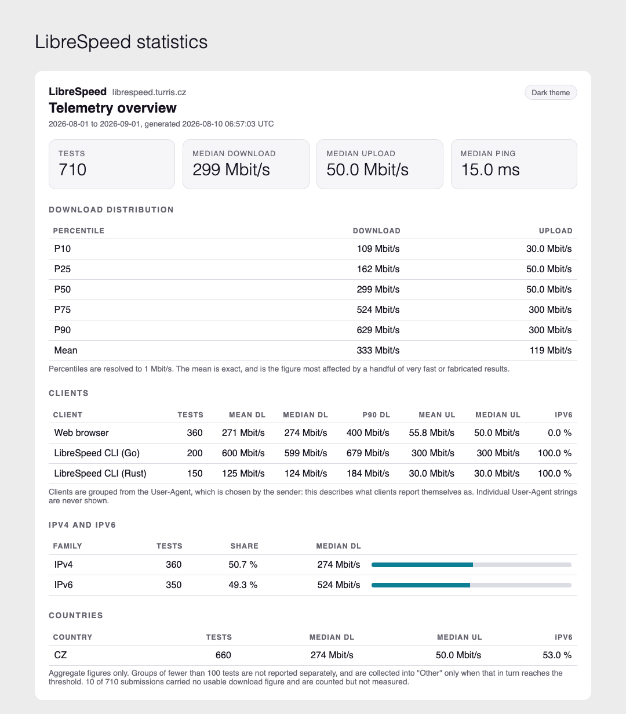Click the 109 Mbit/s download value

click(x=378, y=249)
